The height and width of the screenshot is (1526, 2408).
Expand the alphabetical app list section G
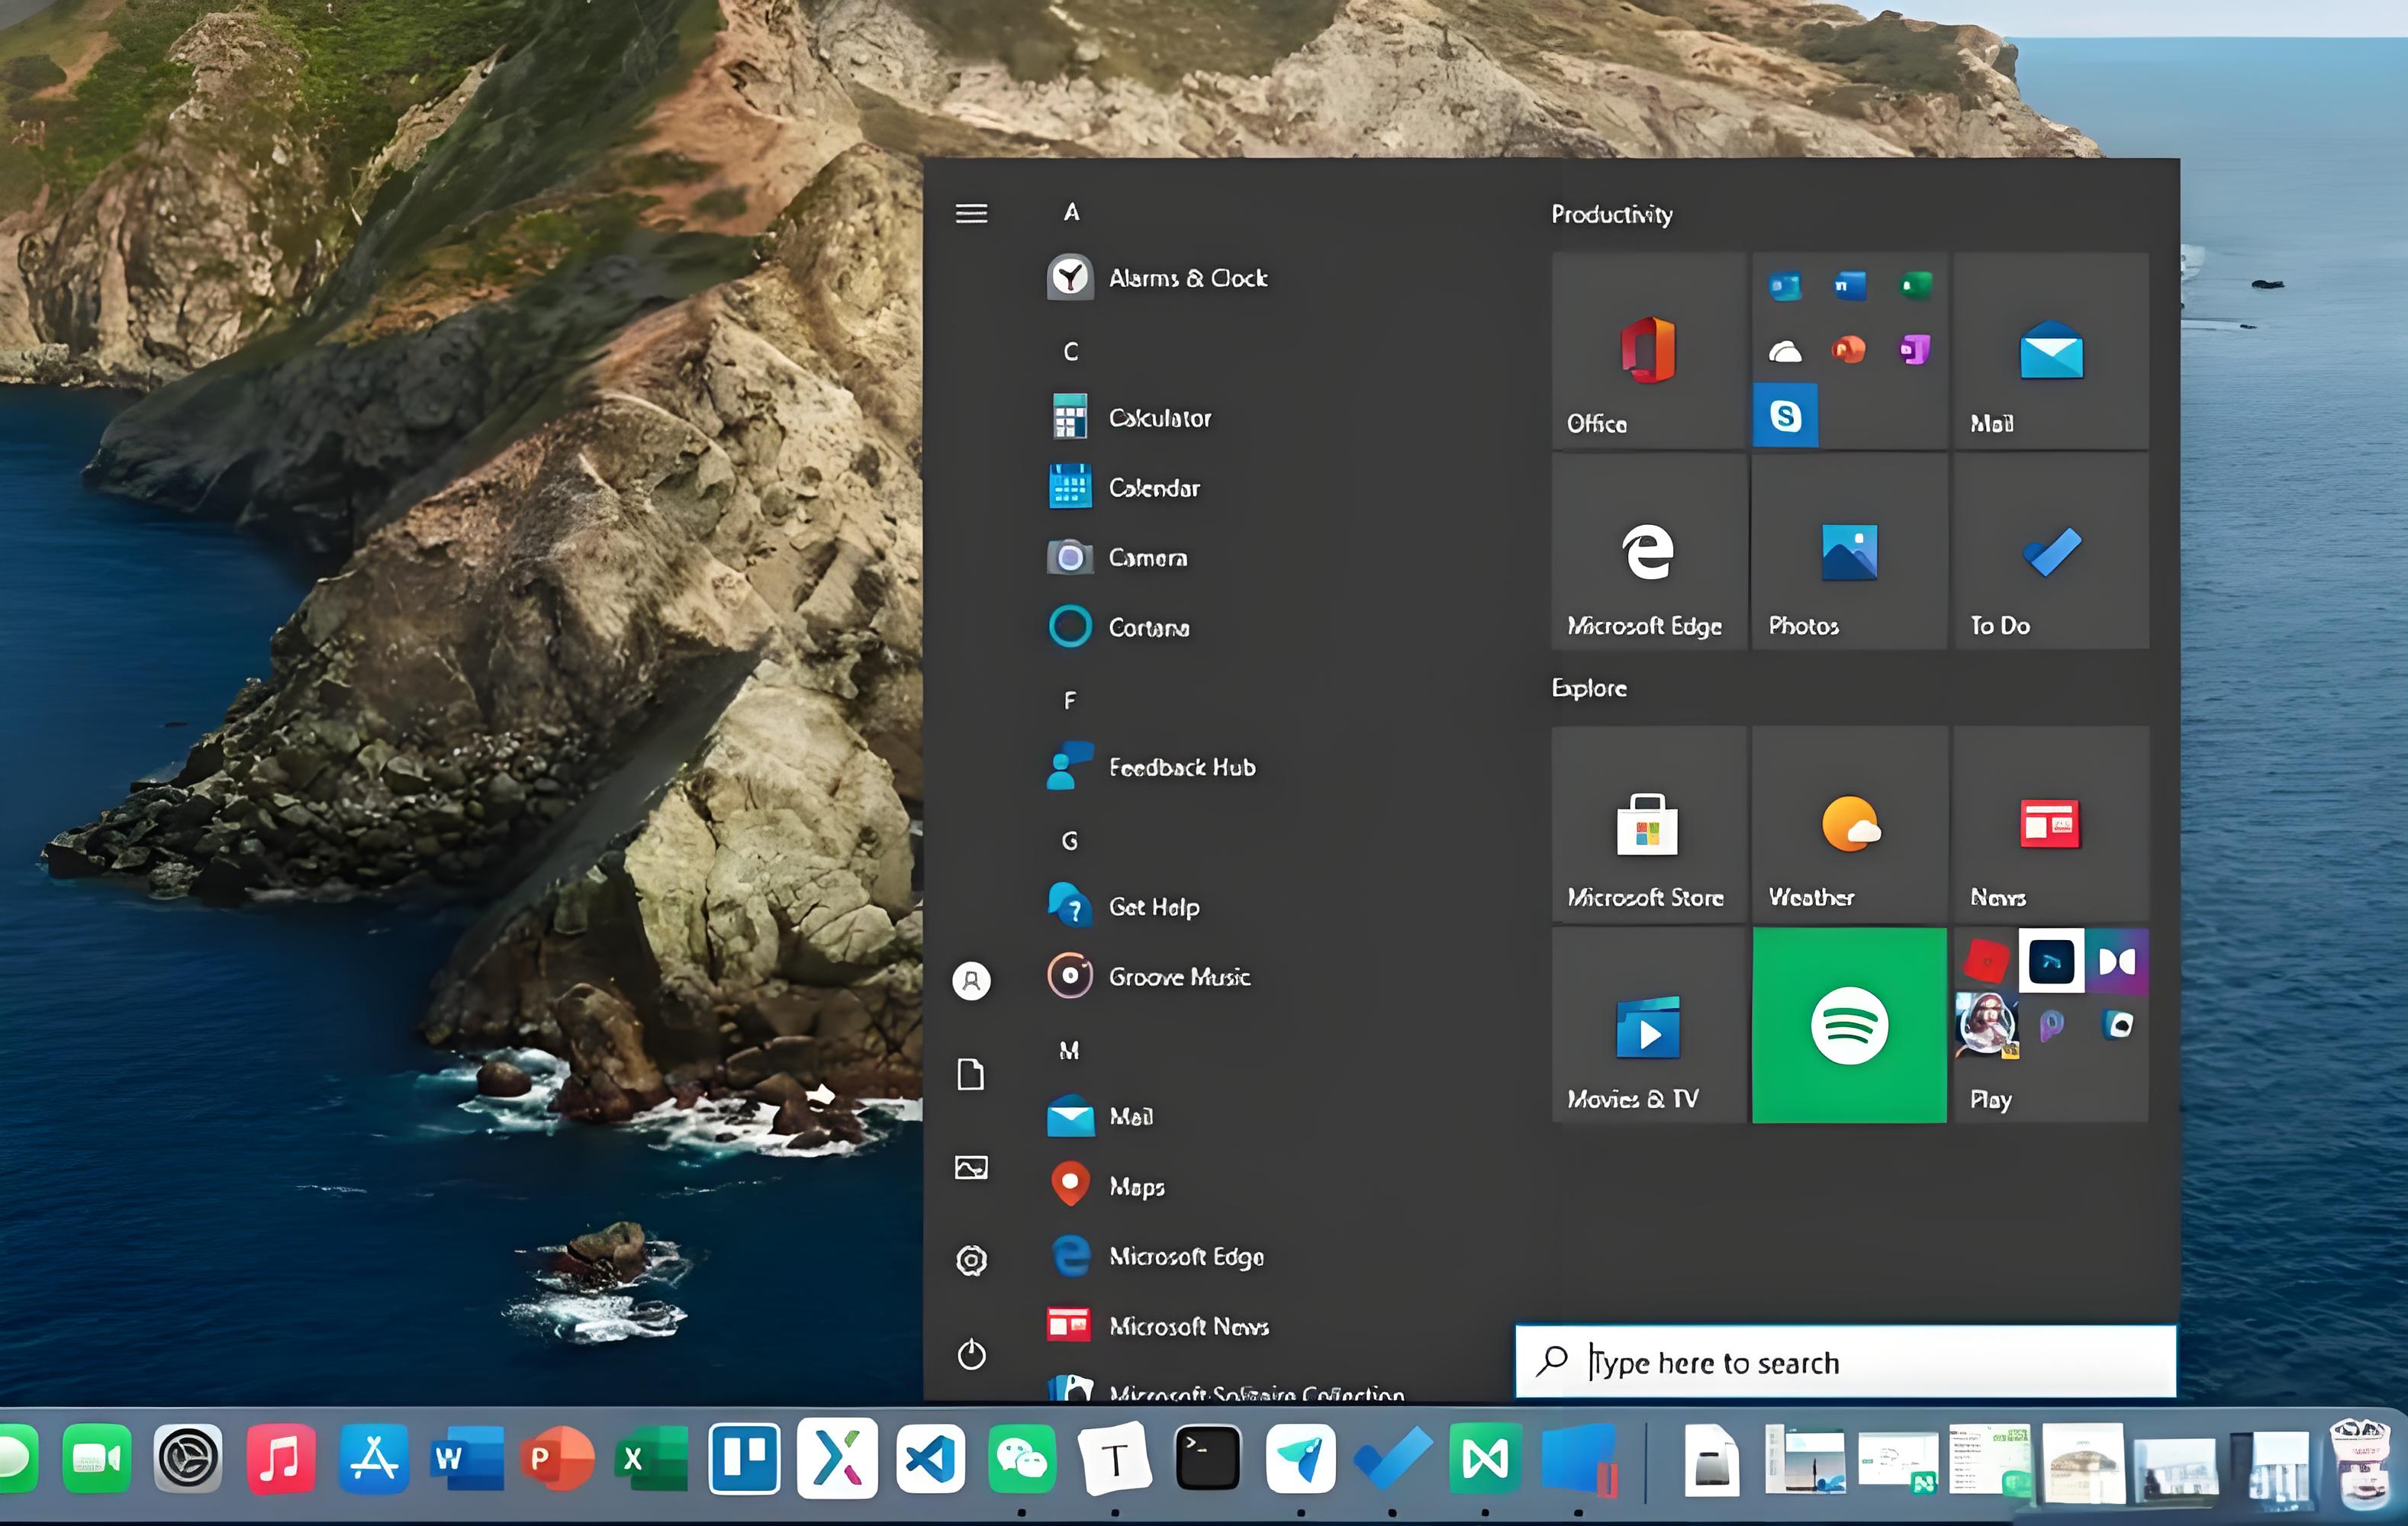[x=1070, y=839]
